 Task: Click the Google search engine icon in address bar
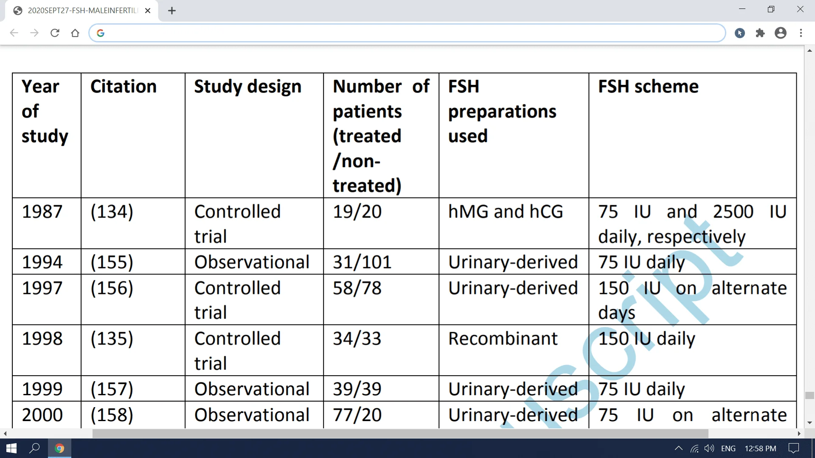pos(101,33)
